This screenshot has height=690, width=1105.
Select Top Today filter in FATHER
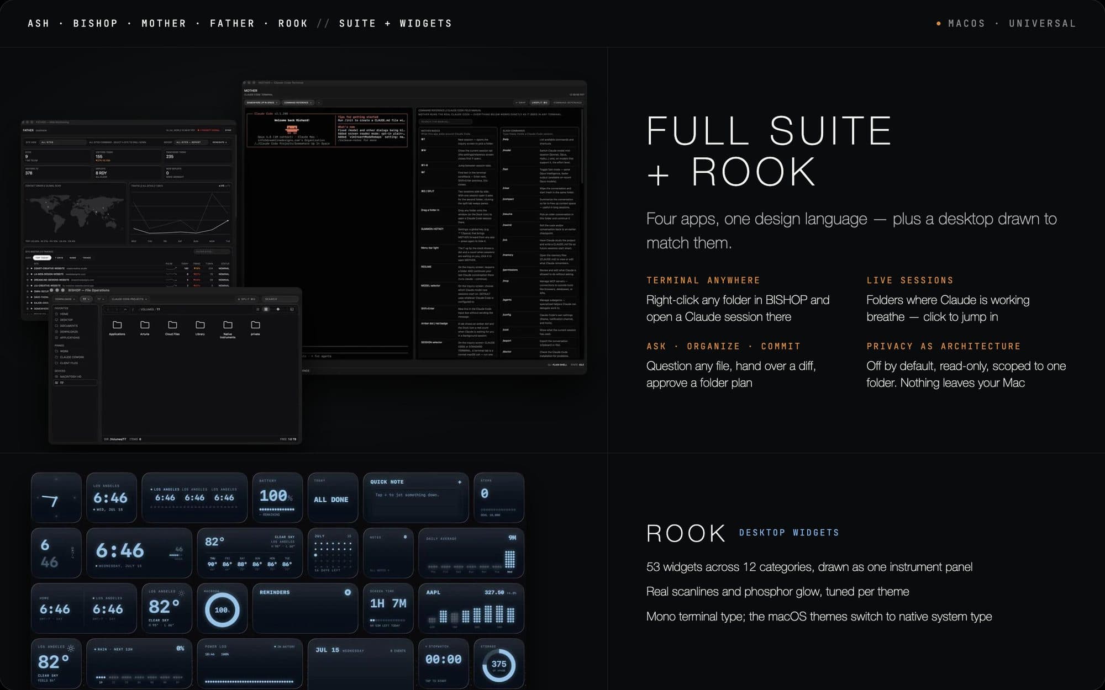[x=42, y=258]
